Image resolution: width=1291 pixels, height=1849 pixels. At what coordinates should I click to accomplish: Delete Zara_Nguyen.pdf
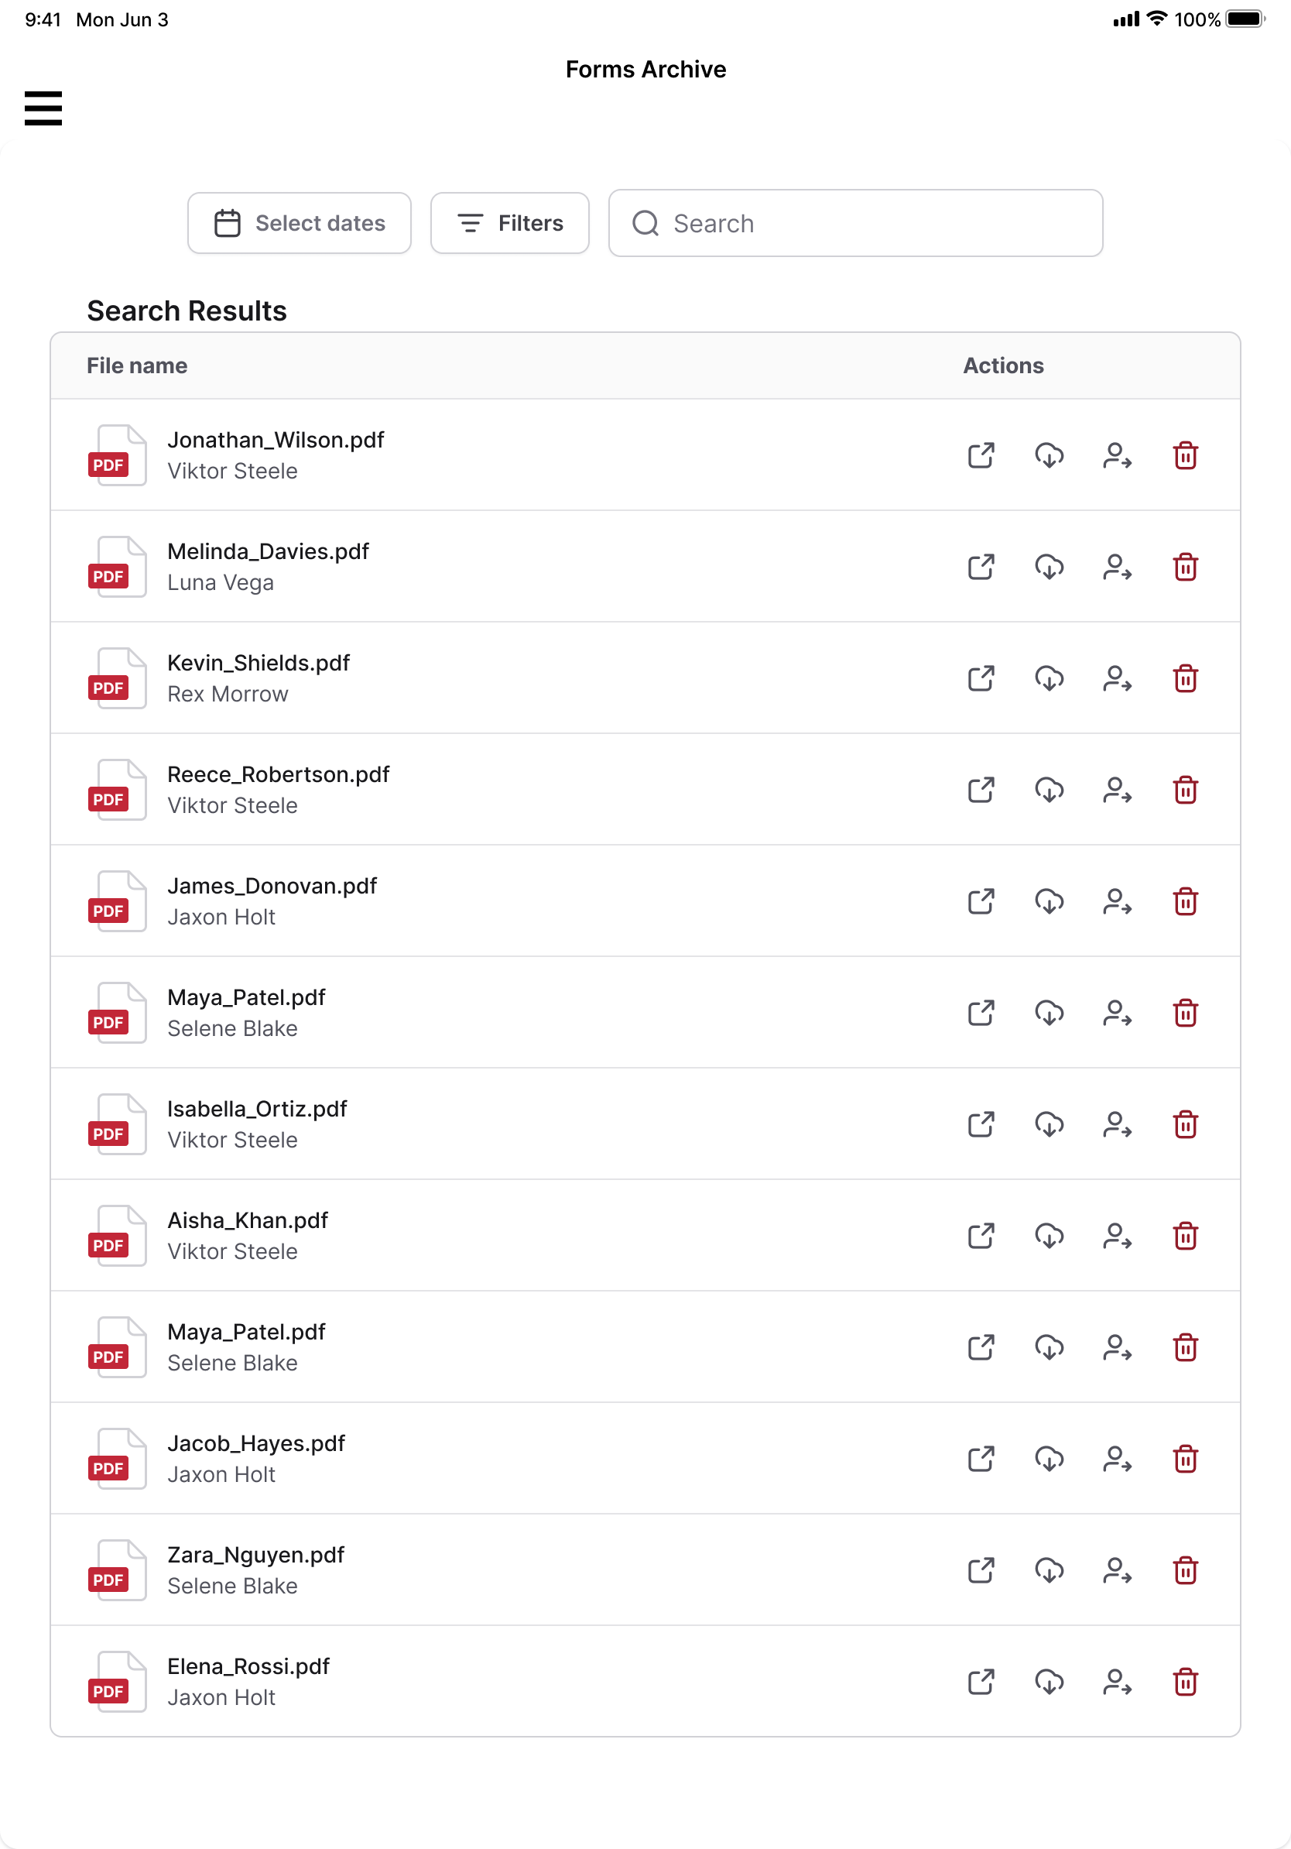point(1186,1571)
